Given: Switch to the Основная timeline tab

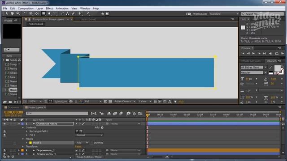Looking at the screenshot, I should [13, 107].
